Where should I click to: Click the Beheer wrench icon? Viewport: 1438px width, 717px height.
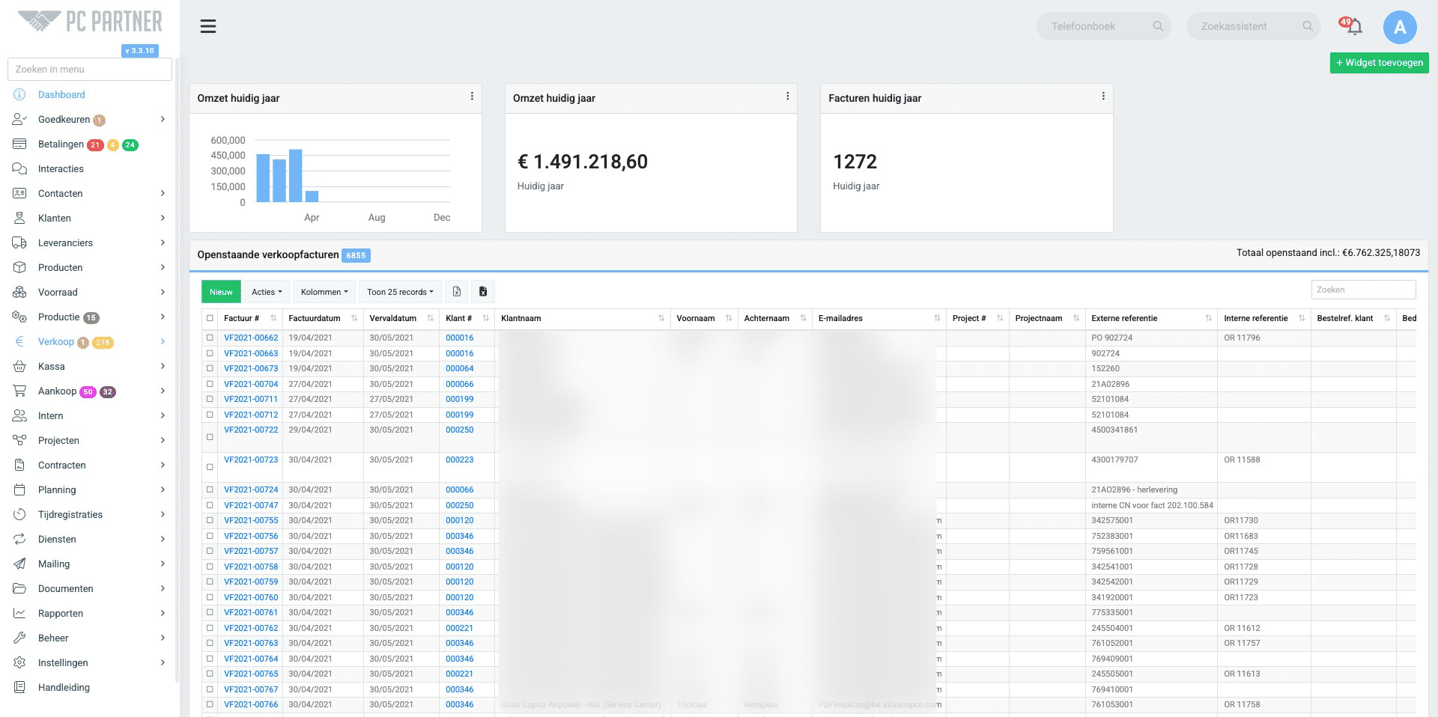pyautogui.click(x=20, y=638)
